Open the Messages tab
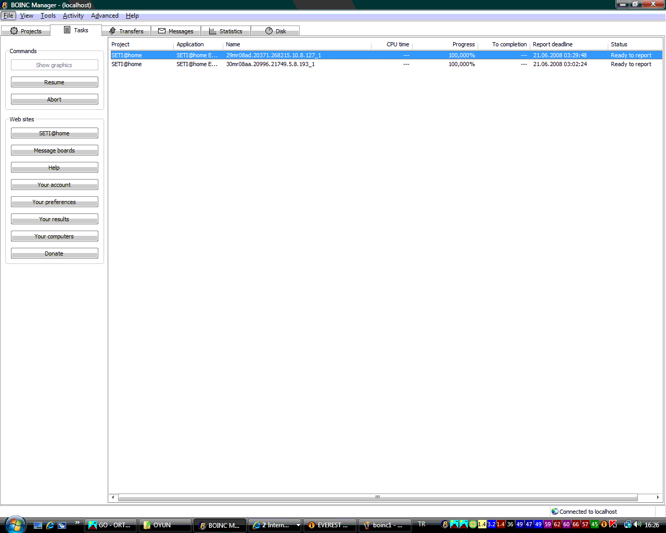666x533 pixels. tap(175, 31)
